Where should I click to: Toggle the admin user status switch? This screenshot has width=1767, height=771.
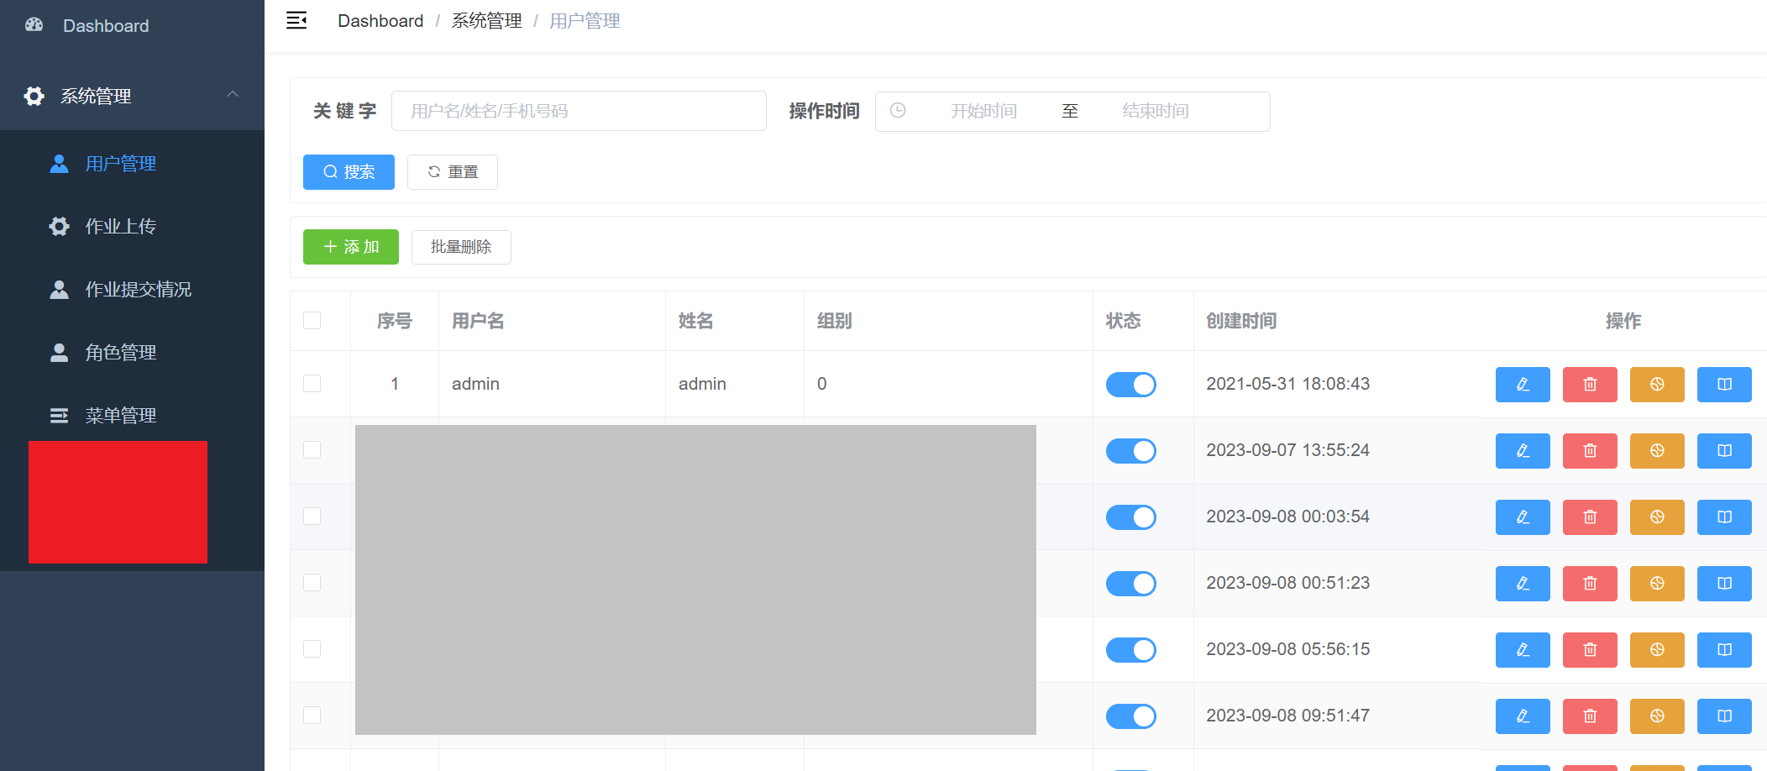point(1130,385)
